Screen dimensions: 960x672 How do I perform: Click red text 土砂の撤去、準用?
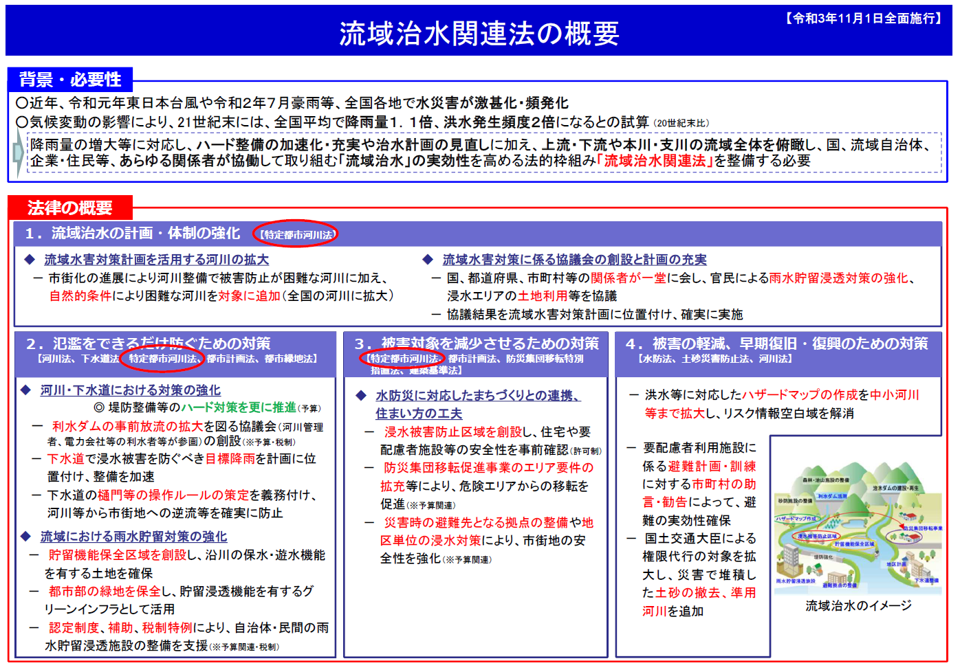click(x=706, y=593)
